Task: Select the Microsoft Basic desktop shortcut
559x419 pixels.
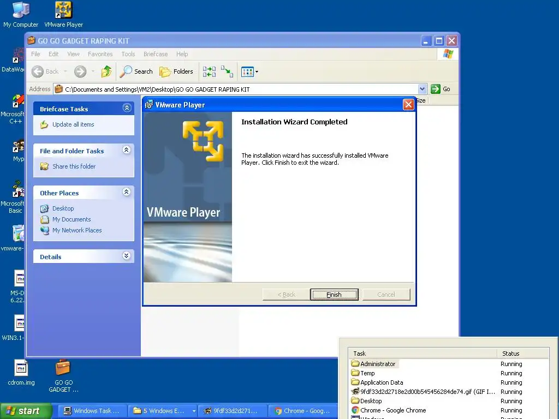Action: click(x=15, y=197)
